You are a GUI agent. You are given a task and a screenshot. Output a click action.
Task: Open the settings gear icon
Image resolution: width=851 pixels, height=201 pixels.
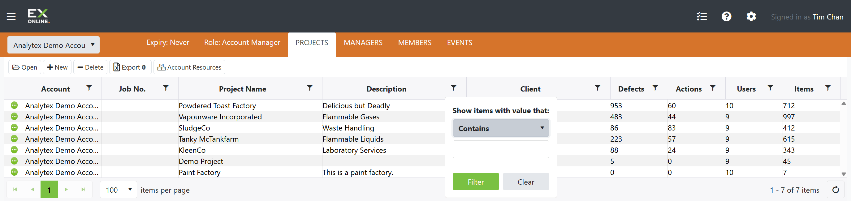click(x=751, y=16)
